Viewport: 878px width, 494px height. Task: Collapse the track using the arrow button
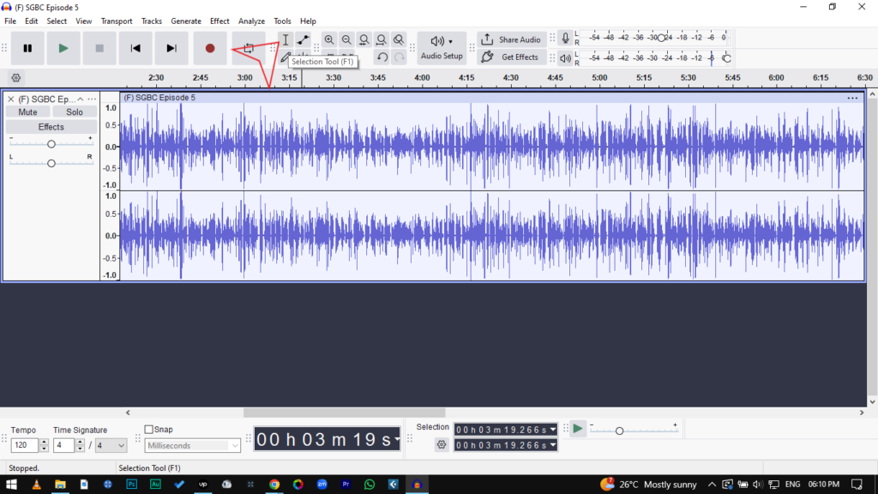(81, 99)
